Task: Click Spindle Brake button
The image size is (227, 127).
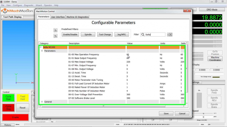Action: pyautogui.click(x=214, y=106)
